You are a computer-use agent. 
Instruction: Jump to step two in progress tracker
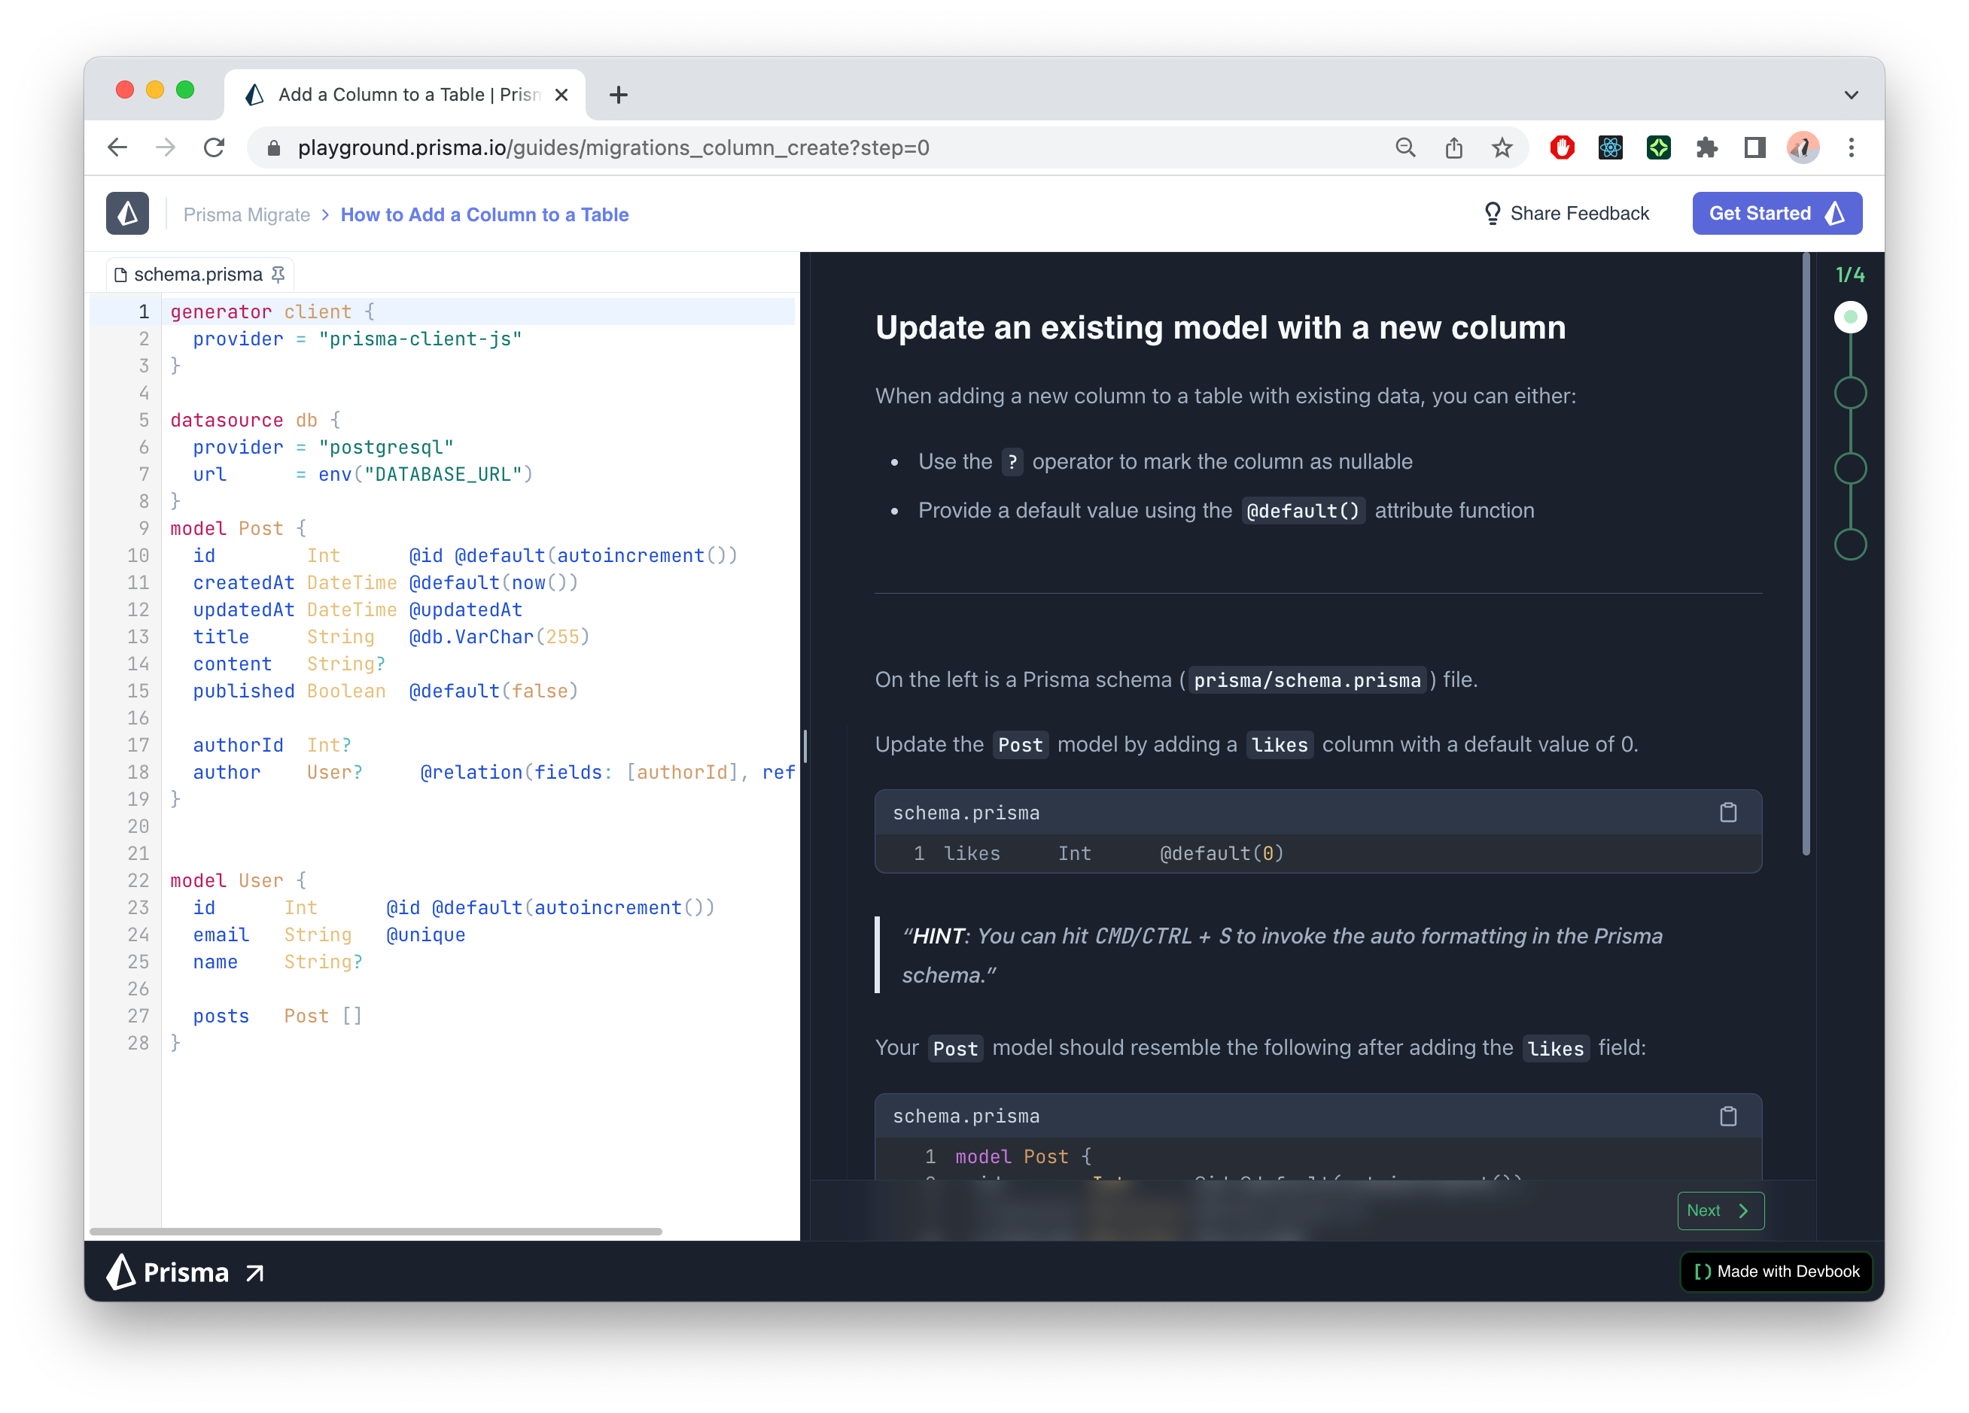pos(1850,394)
